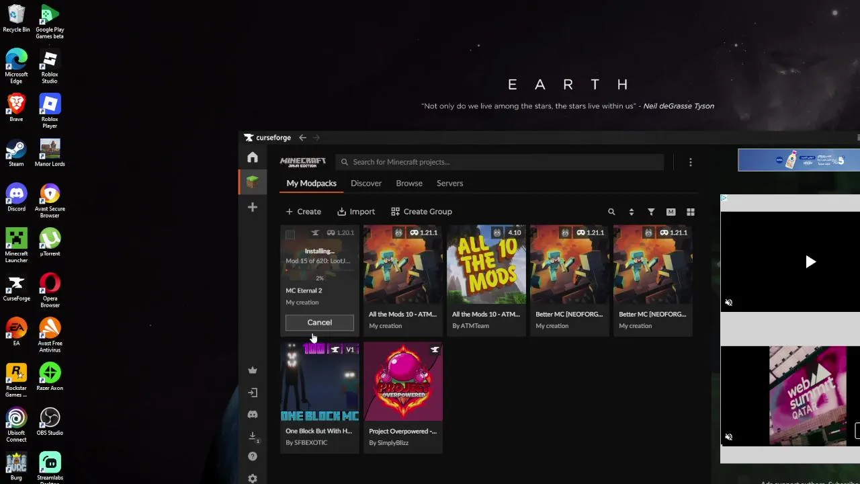Viewport: 860px width, 484px height.
Task: Open Microsoft Edge desktop icon
Action: tap(16, 66)
